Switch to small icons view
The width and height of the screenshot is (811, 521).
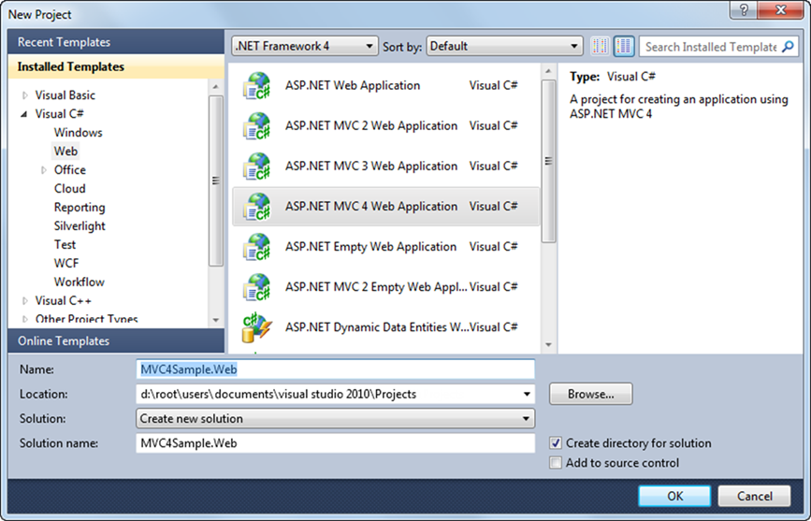tap(600, 47)
